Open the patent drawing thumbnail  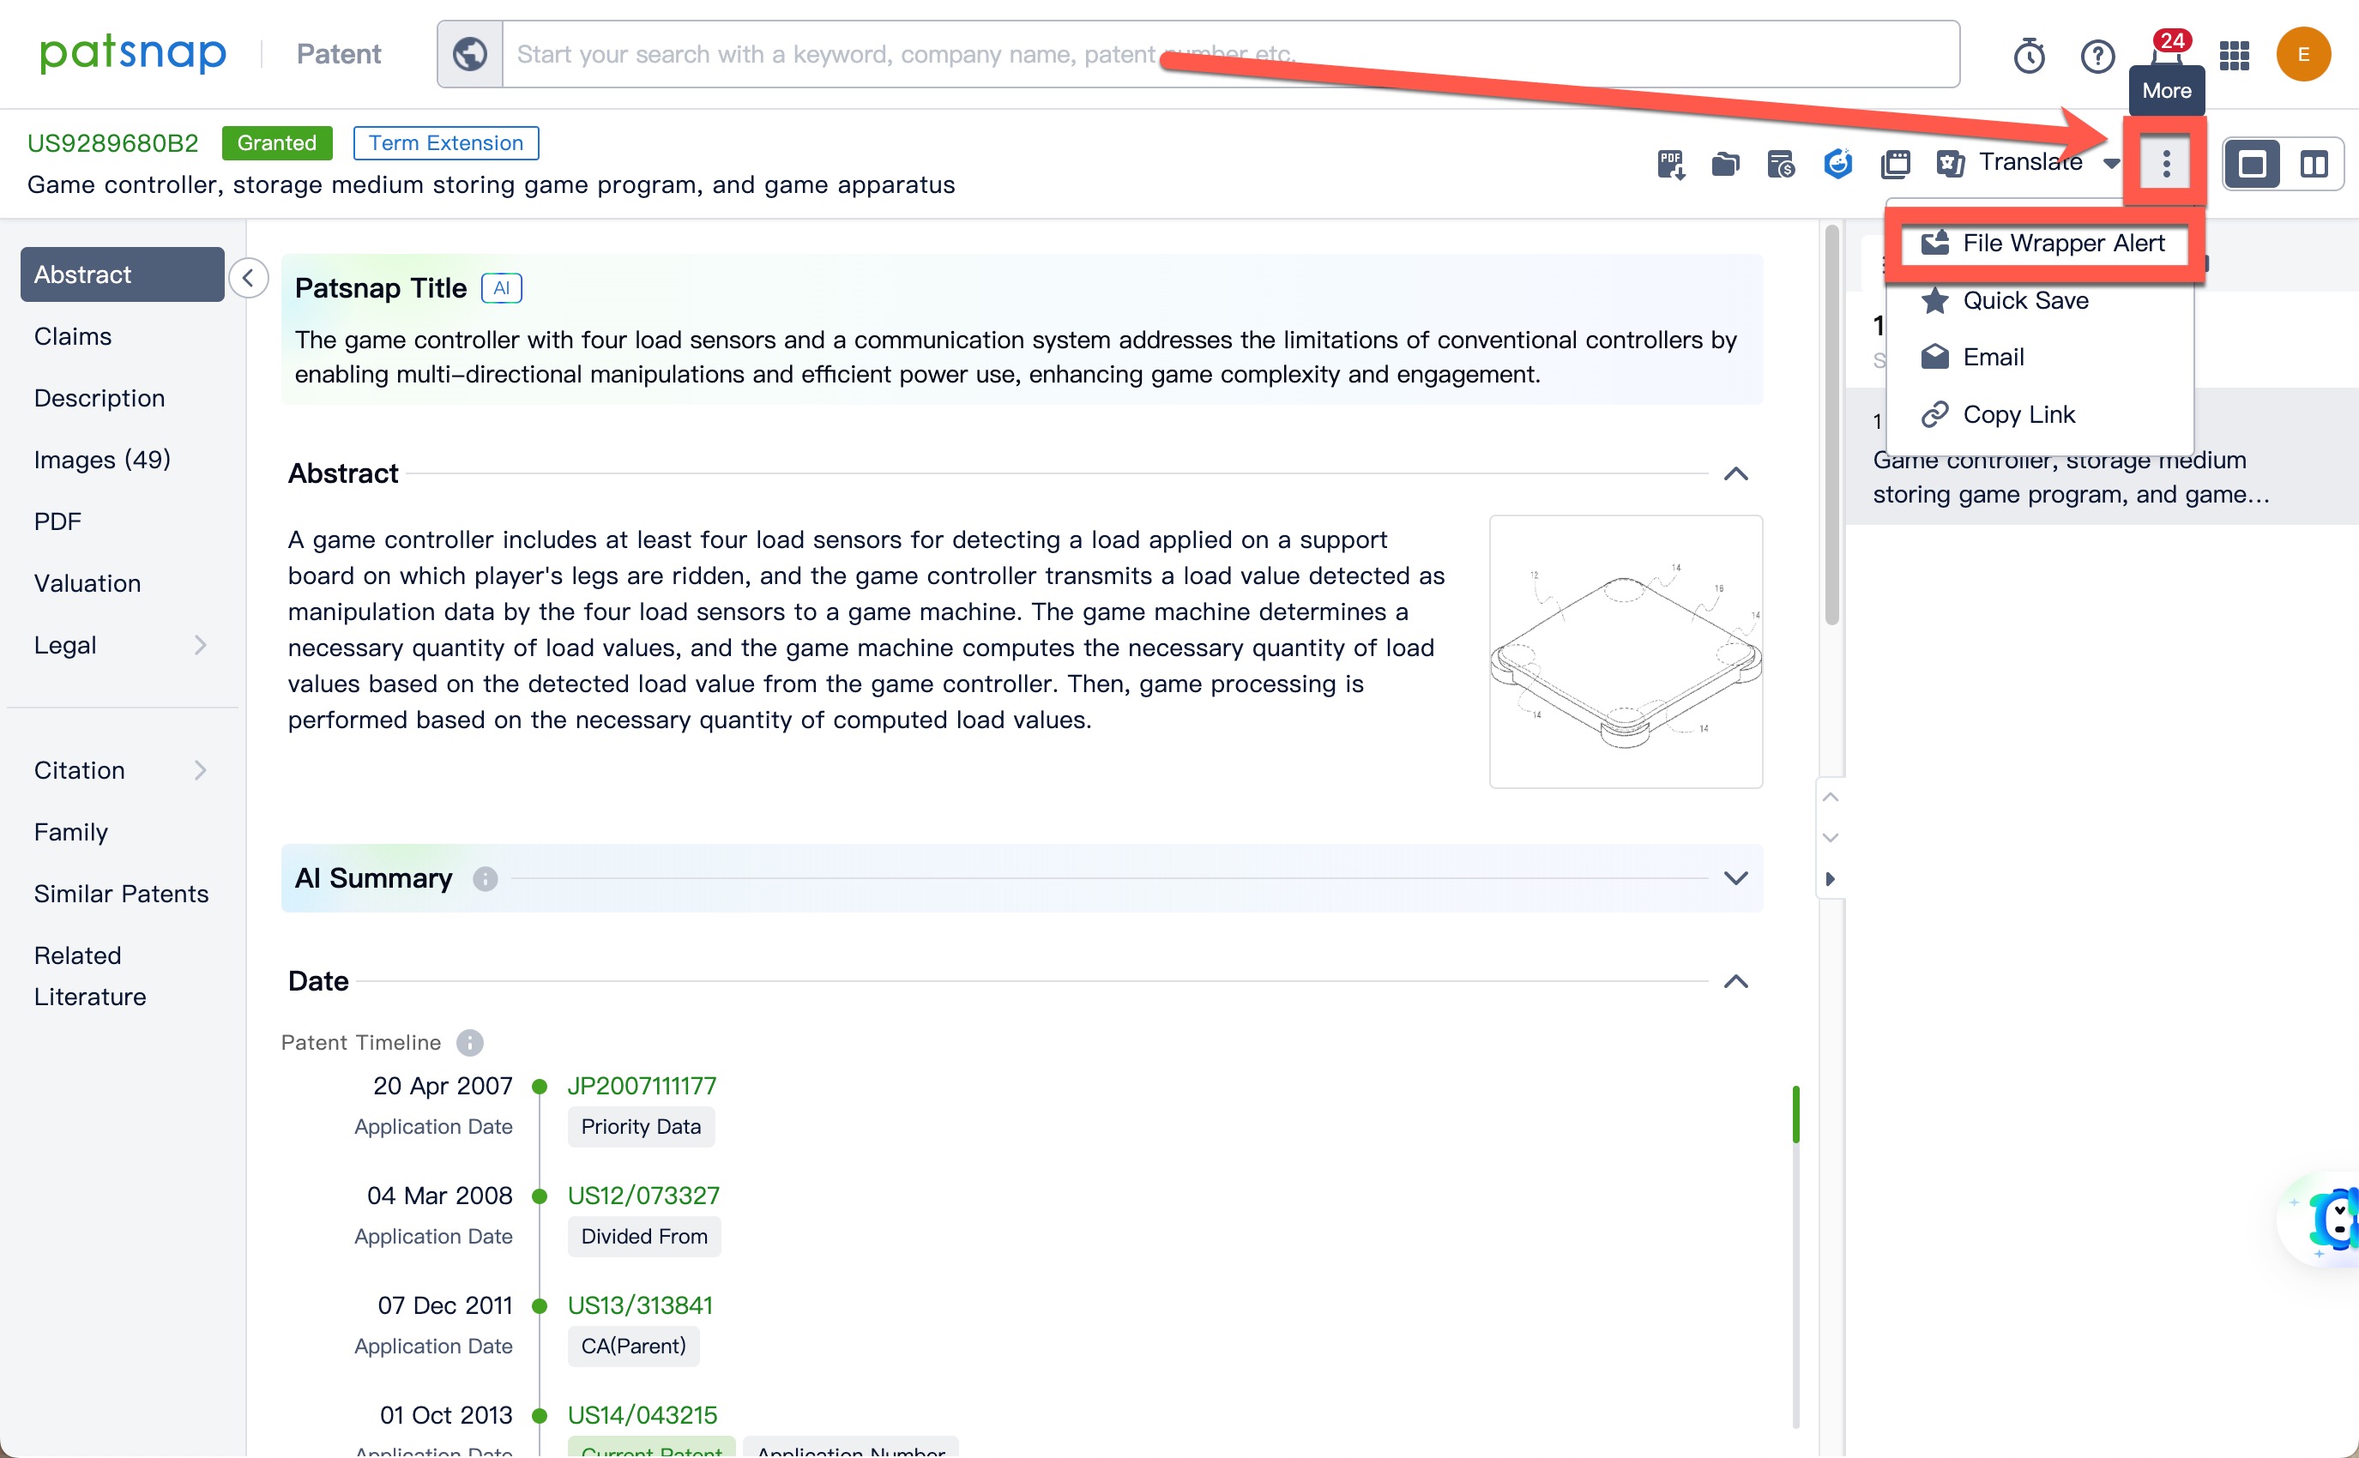[1625, 652]
